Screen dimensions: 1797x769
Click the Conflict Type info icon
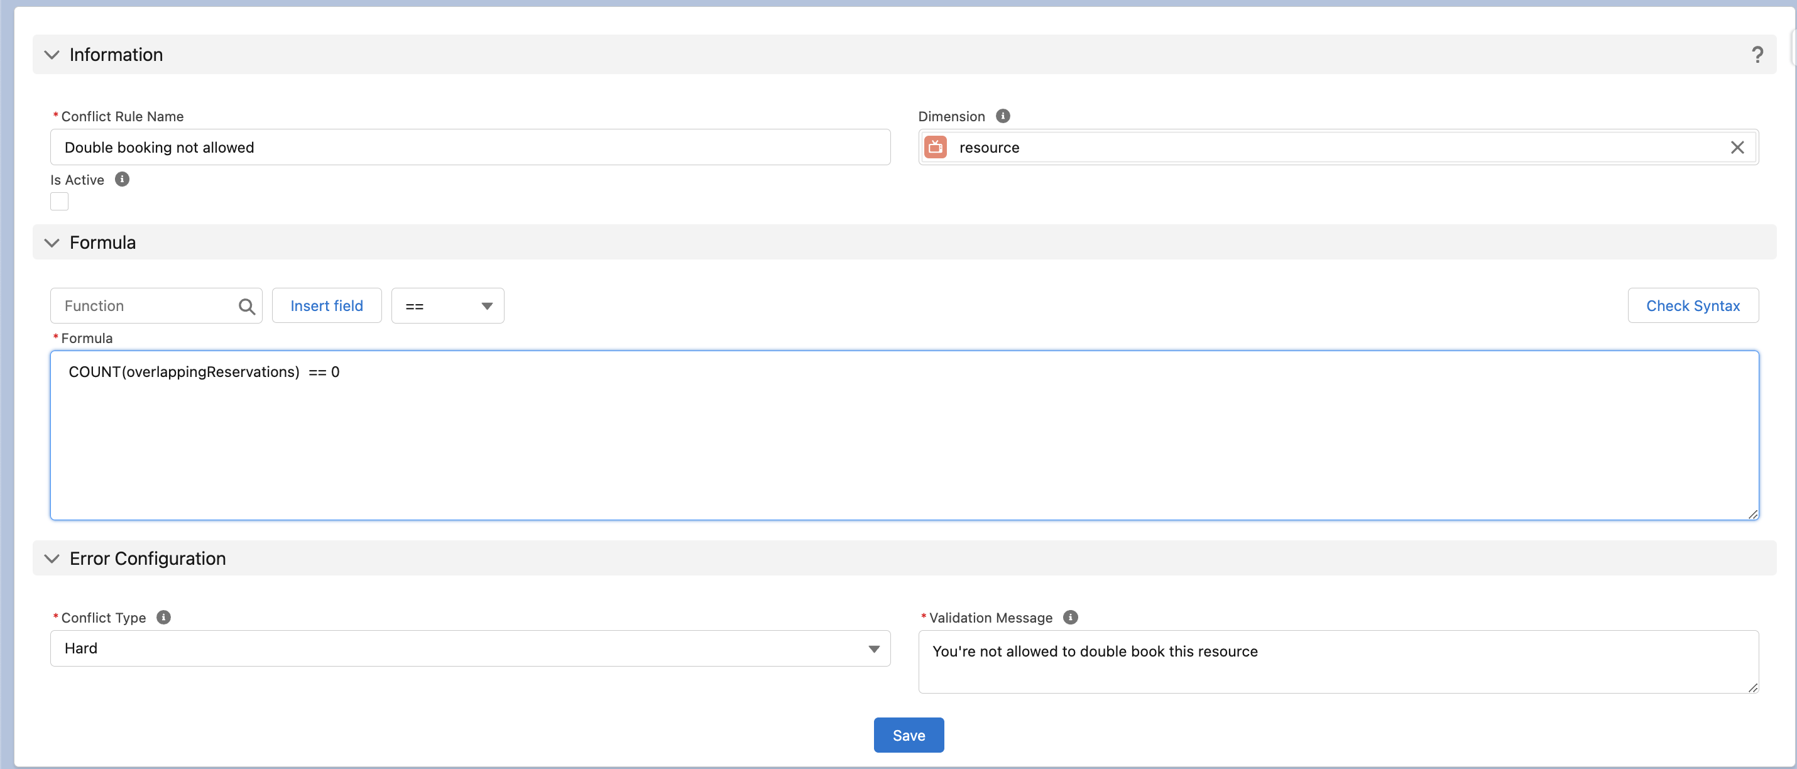(x=163, y=618)
